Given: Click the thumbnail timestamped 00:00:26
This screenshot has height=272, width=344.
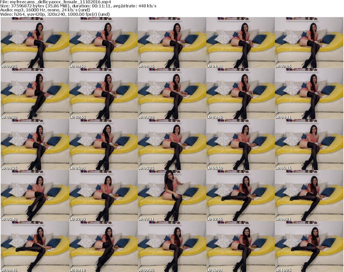Looking at the screenshot, I should [x=35, y=43].
